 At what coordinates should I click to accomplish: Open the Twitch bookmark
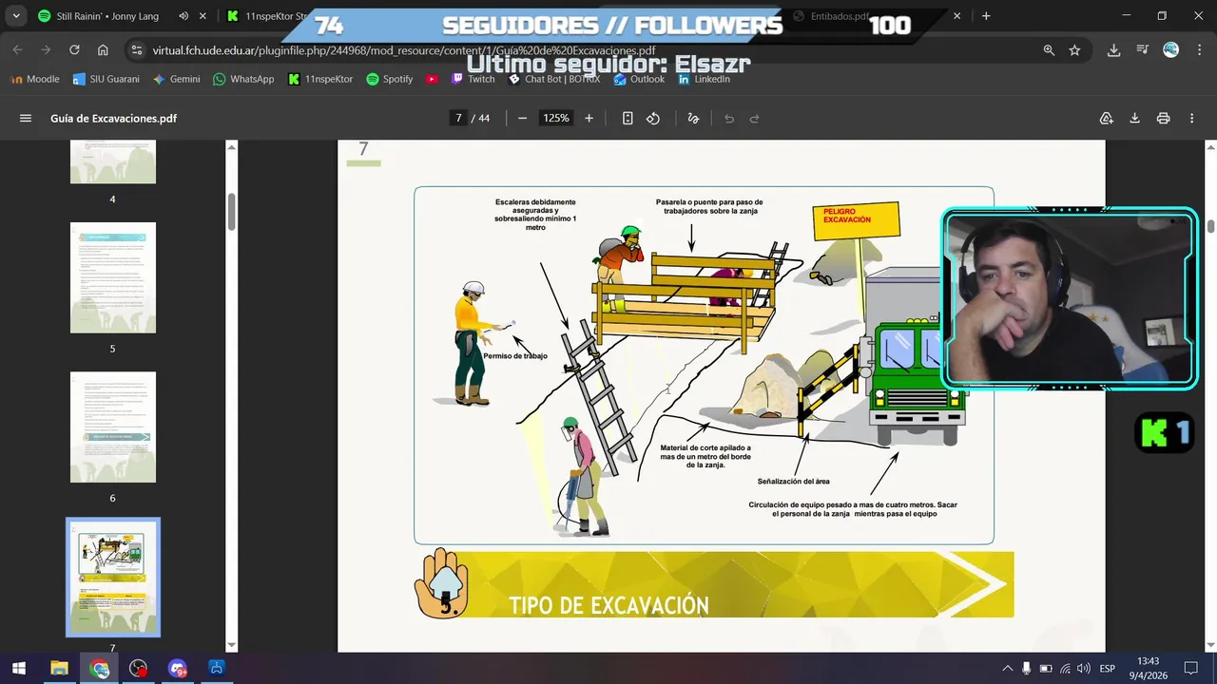click(473, 79)
